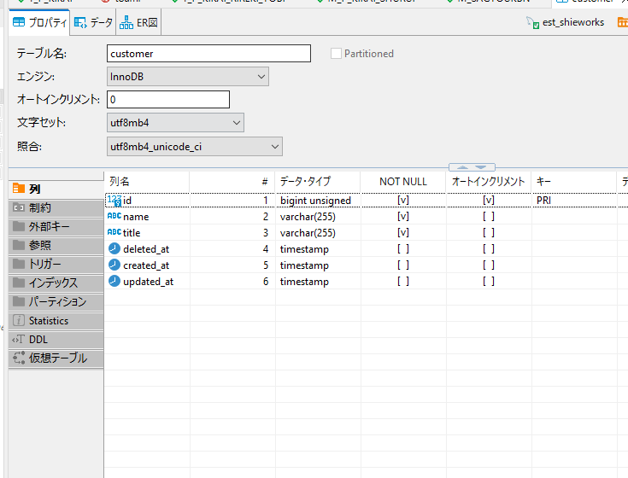Click the 参照 folder icon
The image size is (628, 478).
[x=19, y=245]
